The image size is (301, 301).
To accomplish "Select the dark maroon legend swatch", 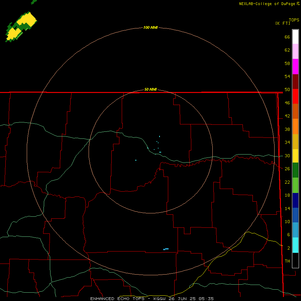I will pyautogui.click(x=295, y=82).
